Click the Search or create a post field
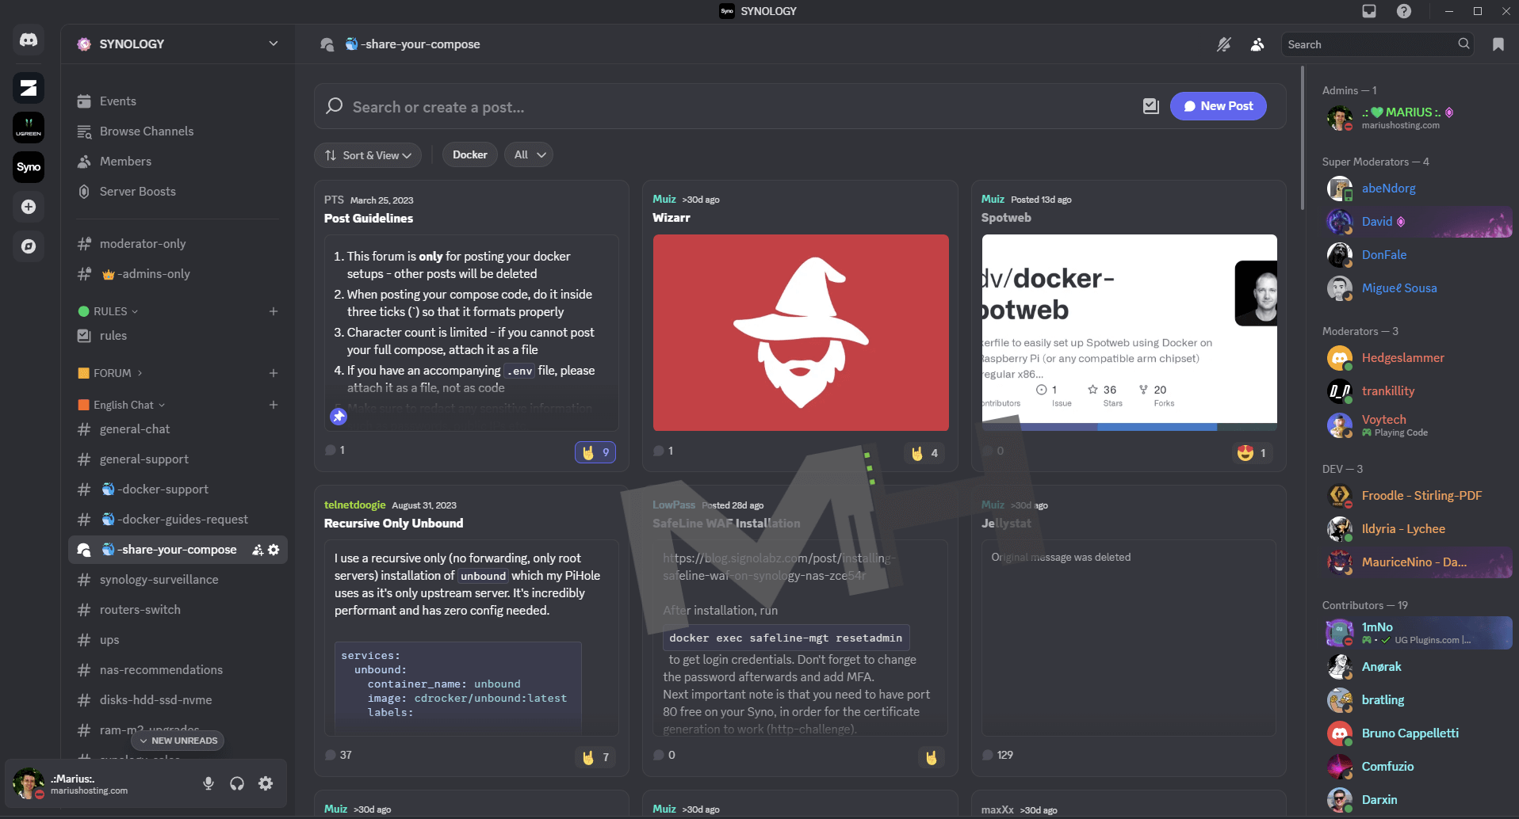This screenshot has height=819, width=1519. point(729,107)
